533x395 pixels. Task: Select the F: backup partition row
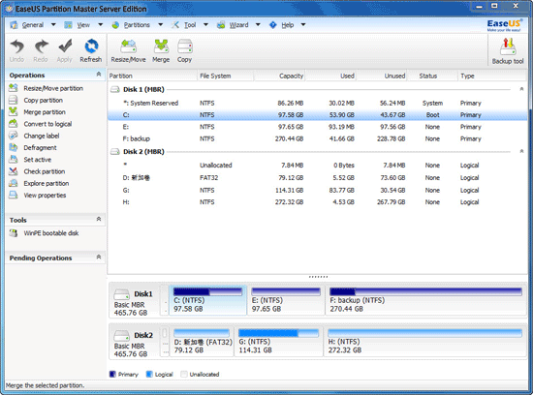(x=318, y=138)
